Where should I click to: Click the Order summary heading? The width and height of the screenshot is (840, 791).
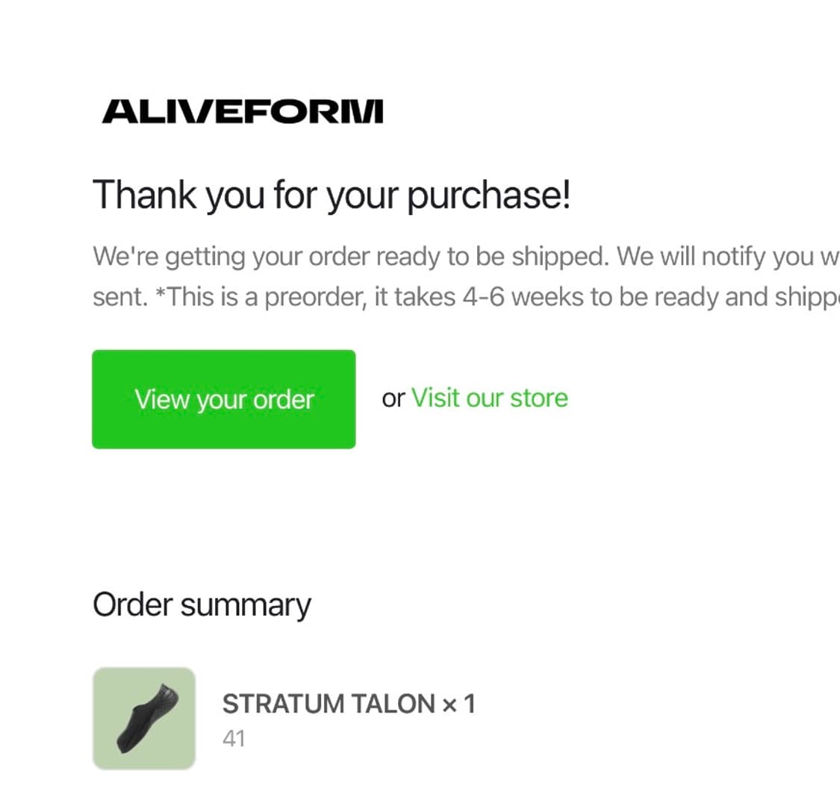[x=202, y=604]
